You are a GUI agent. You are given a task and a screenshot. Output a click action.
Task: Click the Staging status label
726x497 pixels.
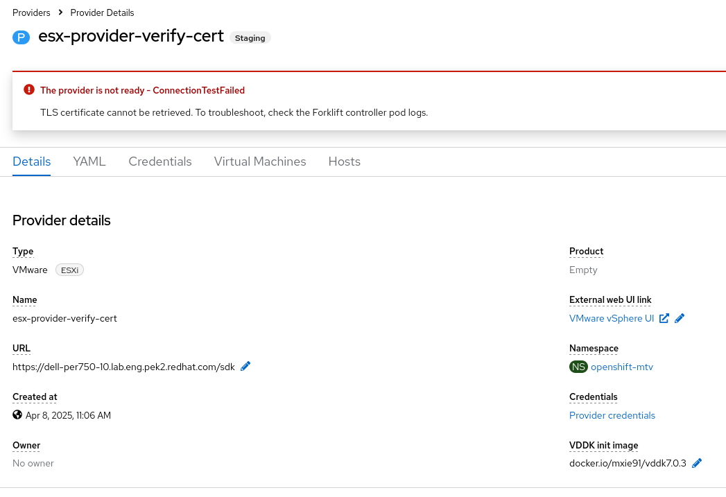[250, 38]
